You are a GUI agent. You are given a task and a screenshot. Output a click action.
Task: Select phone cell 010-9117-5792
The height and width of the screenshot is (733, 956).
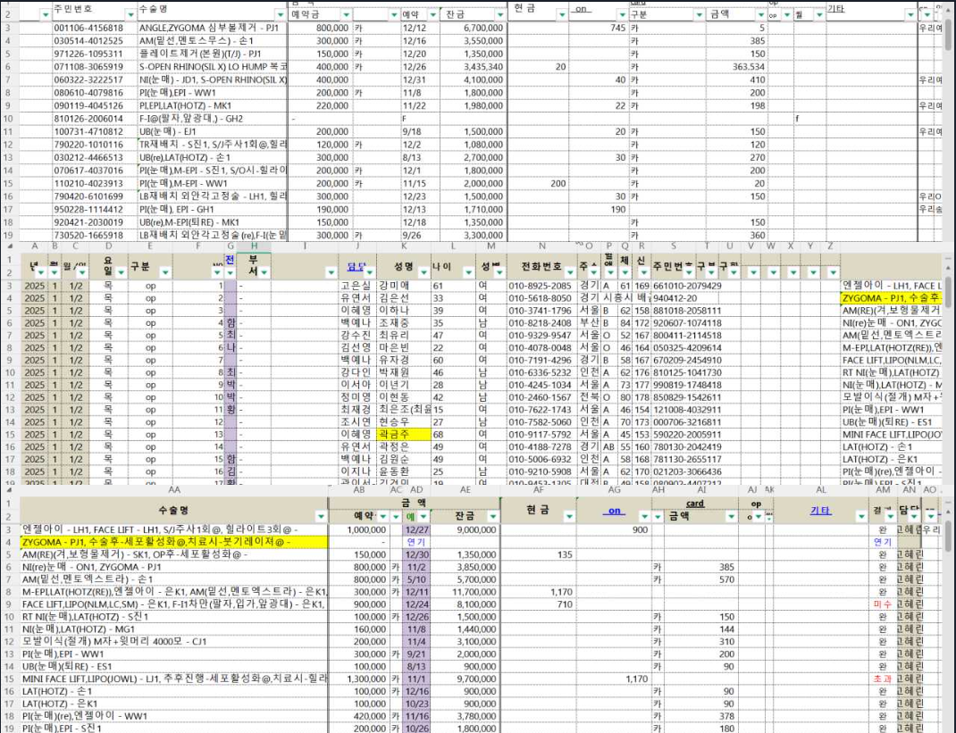542,435
